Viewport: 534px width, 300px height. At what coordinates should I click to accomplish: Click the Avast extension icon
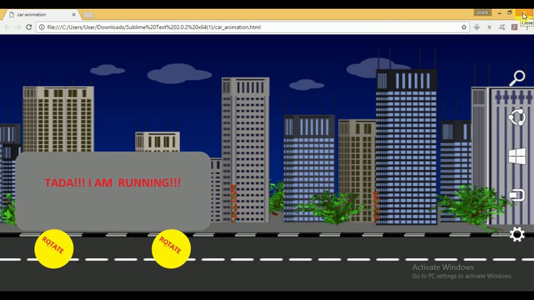[502, 27]
